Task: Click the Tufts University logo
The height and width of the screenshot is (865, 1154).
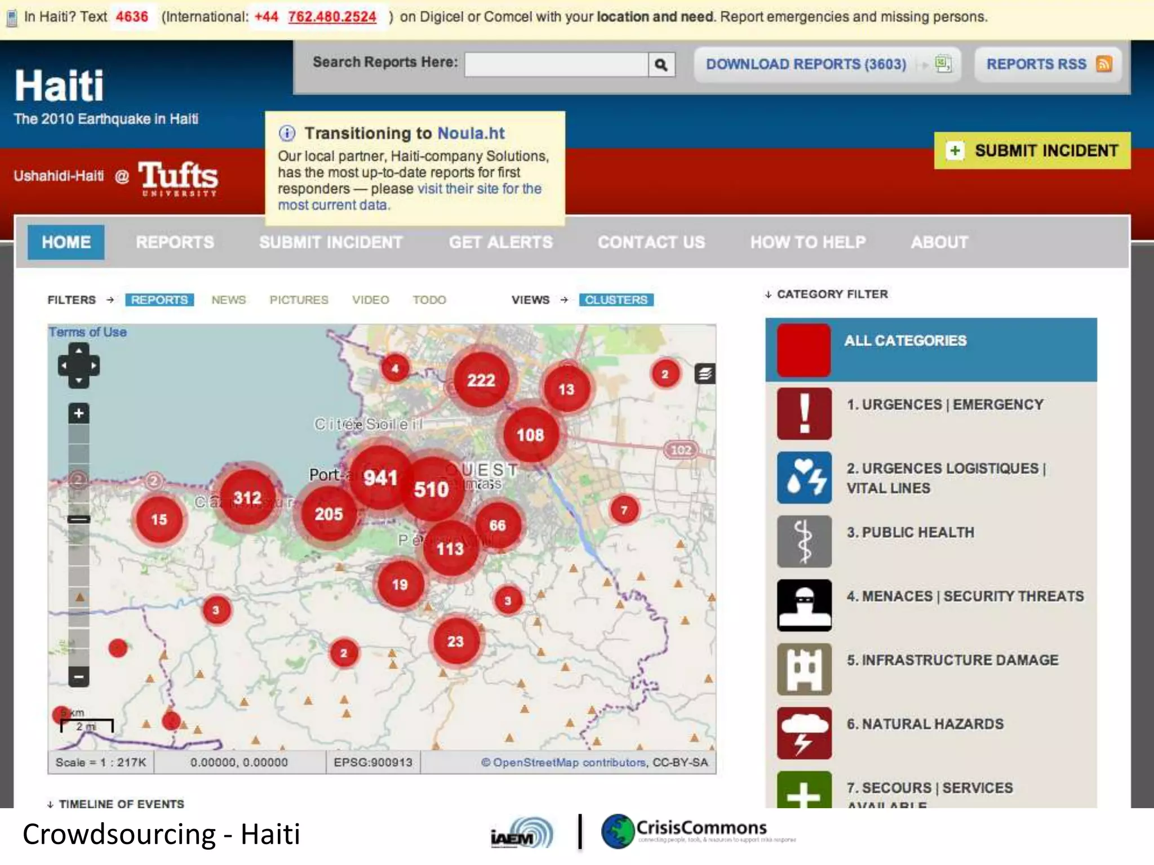Action: tap(178, 178)
